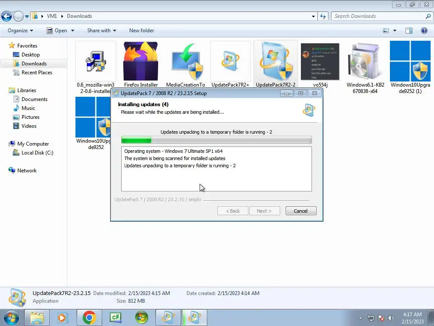Image resolution: width=434 pixels, height=326 pixels.
Task: Select Network in the navigation pane
Action: pyautogui.click(x=27, y=171)
